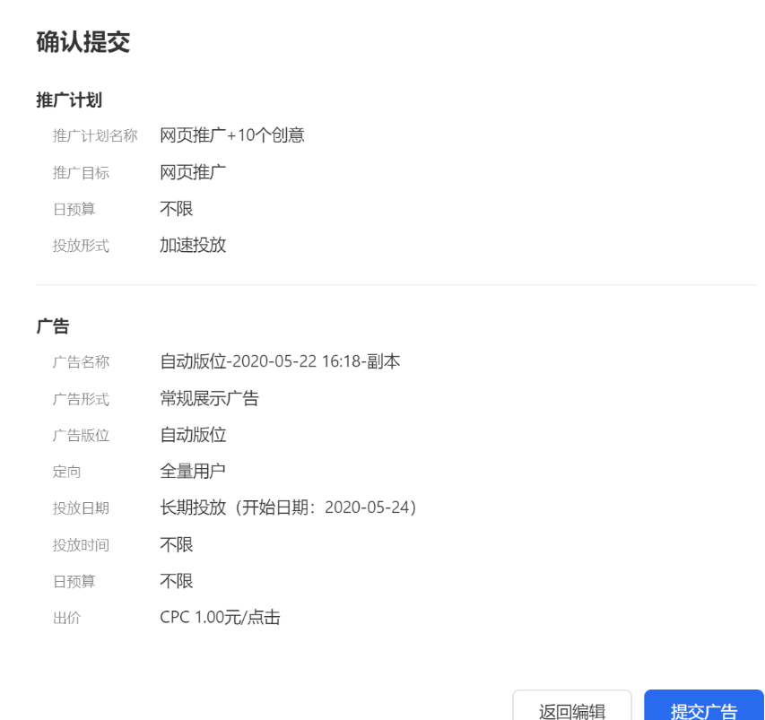Click the 返回编辑 button to go back
Image resolution: width=765 pixels, height=720 pixels.
coord(572,710)
